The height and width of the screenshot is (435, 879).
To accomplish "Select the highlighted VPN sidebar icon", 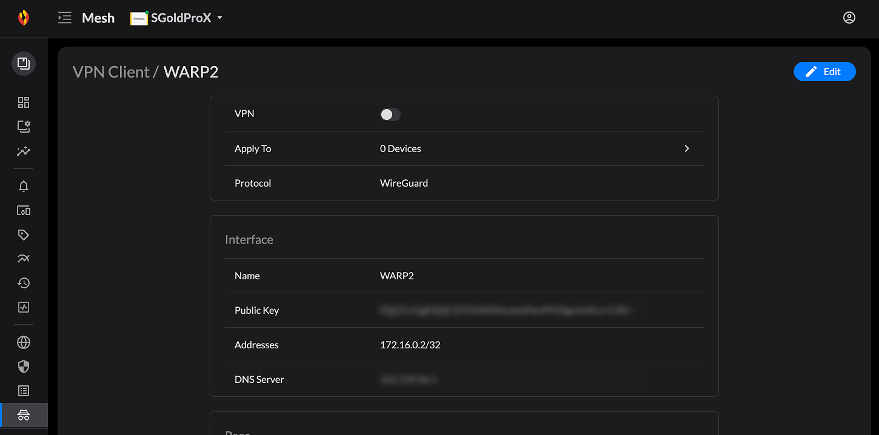I will click(x=23, y=415).
